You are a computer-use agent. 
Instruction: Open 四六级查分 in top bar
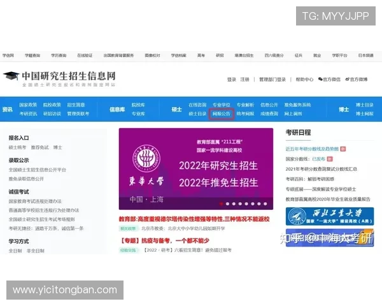(x=274, y=55)
